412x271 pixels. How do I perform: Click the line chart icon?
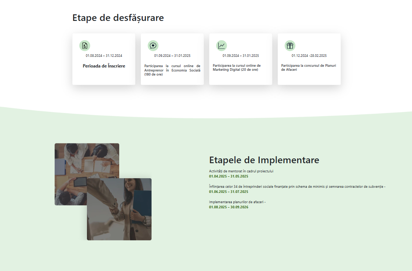coord(222,45)
